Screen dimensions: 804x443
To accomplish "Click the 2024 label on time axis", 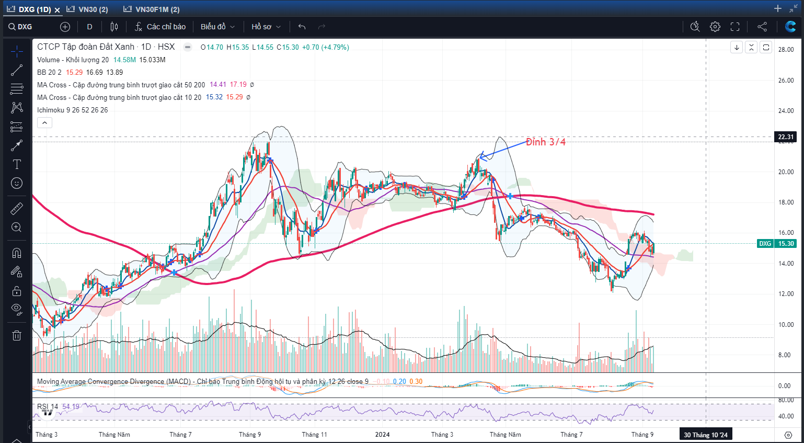I will coord(382,435).
